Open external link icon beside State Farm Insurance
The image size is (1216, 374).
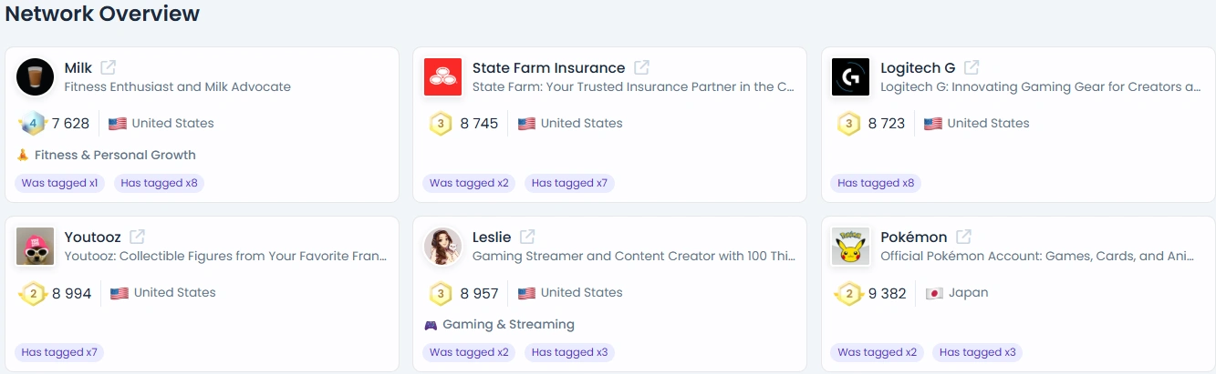[641, 67]
